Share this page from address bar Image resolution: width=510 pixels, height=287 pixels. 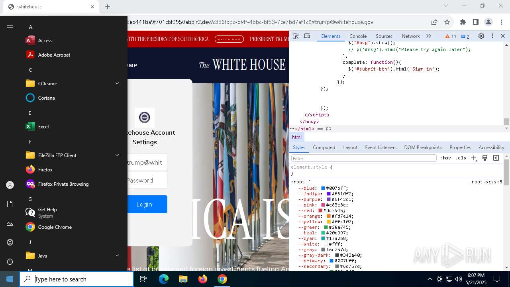point(434,22)
